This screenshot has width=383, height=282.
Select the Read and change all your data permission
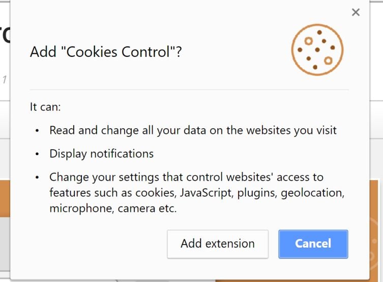click(x=193, y=130)
